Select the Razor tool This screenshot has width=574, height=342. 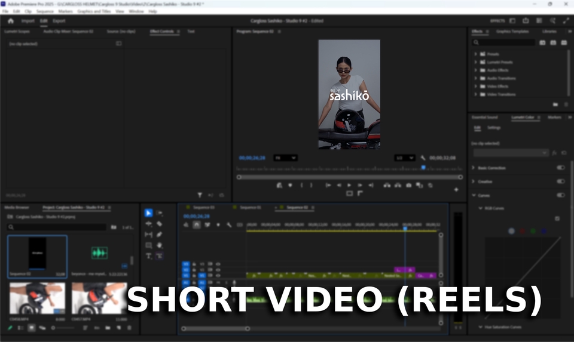[160, 224]
